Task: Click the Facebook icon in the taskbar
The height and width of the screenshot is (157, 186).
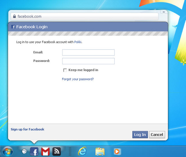Action: [x=34, y=151]
